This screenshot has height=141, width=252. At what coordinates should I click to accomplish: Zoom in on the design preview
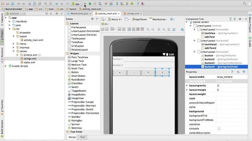point(159,29)
